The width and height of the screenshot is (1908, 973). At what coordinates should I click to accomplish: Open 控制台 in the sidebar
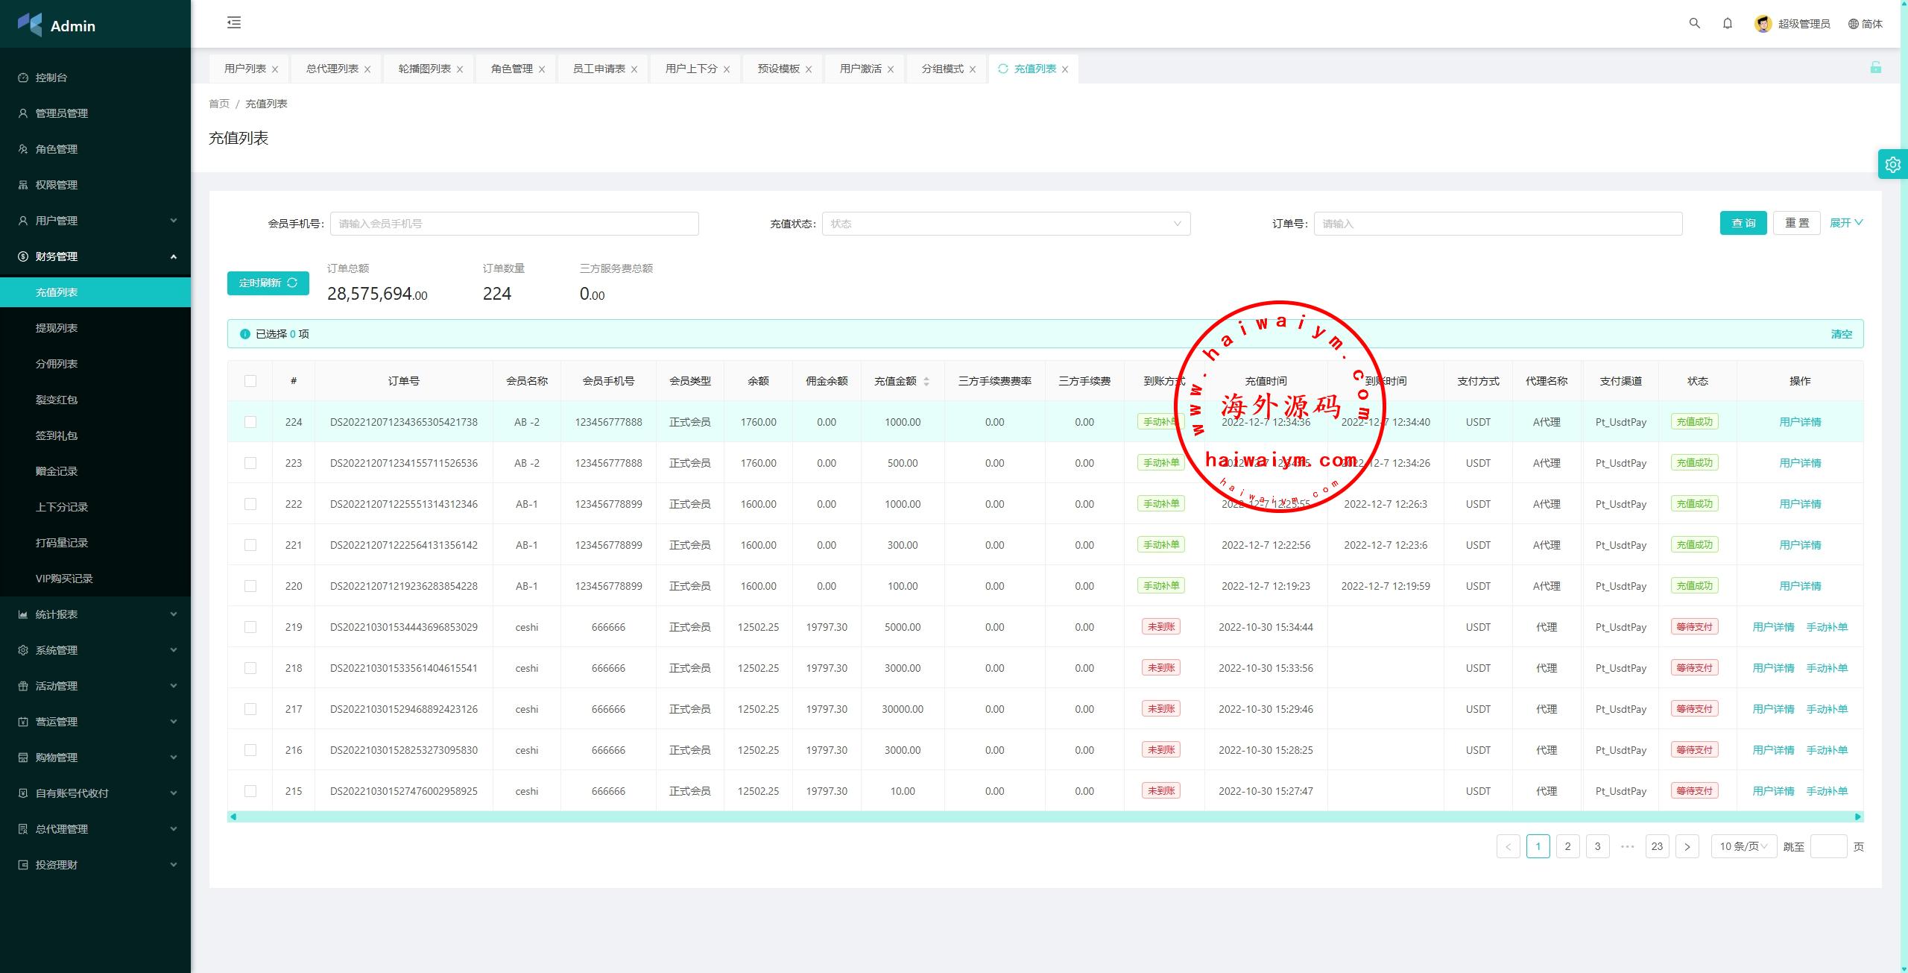pyautogui.click(x=51, y=78)
